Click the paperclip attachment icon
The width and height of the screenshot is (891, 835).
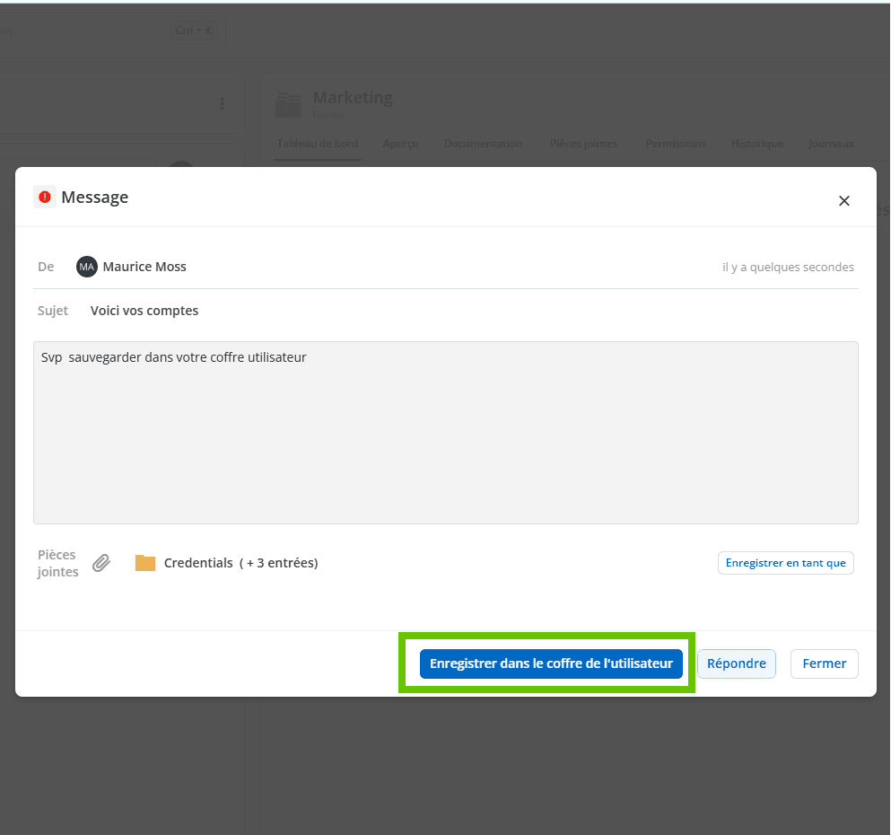pyautogui.click(x=102, y=563)
